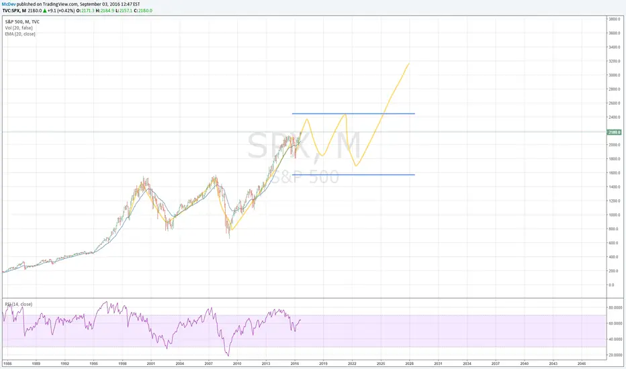Click the C:2180.0 close price value
626x369 pixels.
pos(143,11)
